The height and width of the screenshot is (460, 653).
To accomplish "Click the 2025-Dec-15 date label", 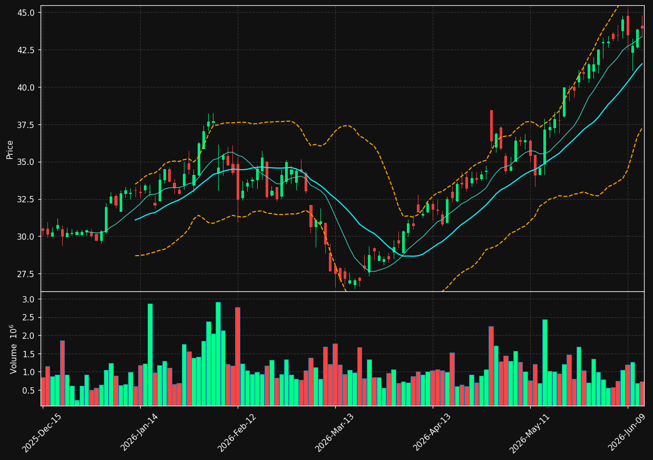I will (x=42, y=433).
